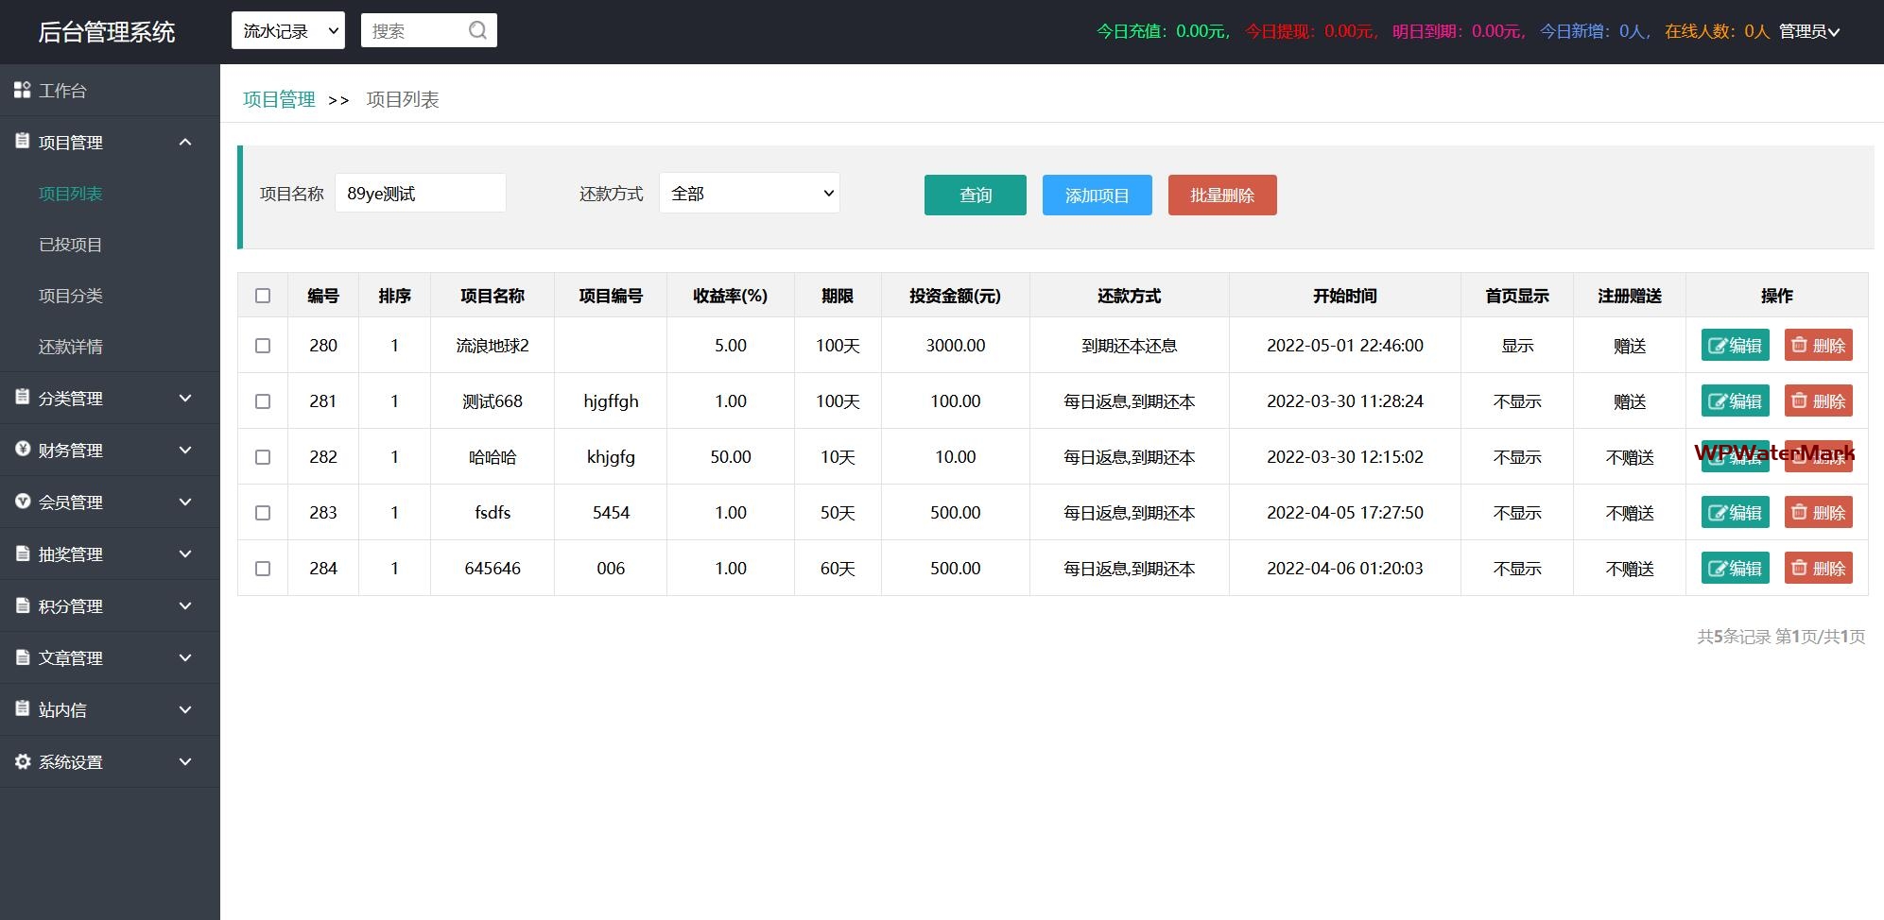Click the 查询 button
The width and height of the screenshot is (1884, 920).
click(x=975, y=196)
